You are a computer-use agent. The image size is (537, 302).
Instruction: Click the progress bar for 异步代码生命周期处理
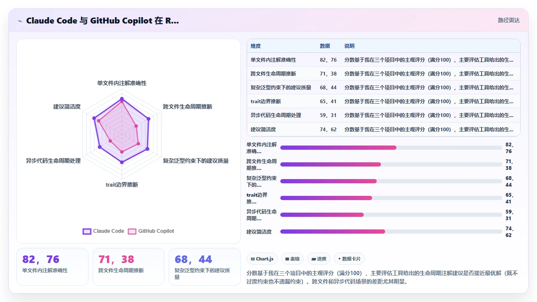click(391, 215)
